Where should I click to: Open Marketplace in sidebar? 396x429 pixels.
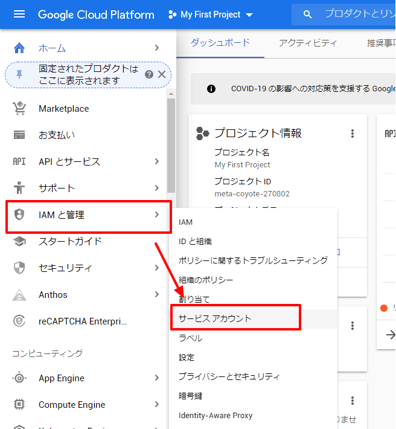click(x=63, y=109)
